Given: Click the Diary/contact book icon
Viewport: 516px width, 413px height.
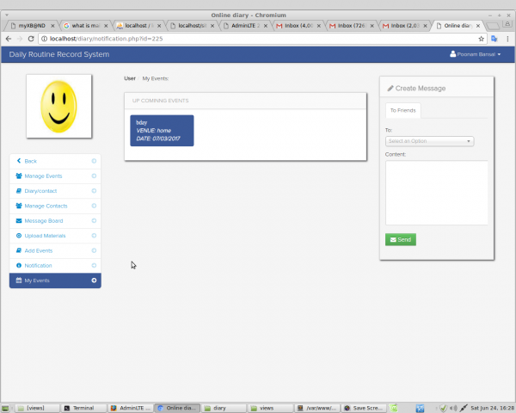Looking at the screenshot, I should pyautogui.click(x=19, y=191).
